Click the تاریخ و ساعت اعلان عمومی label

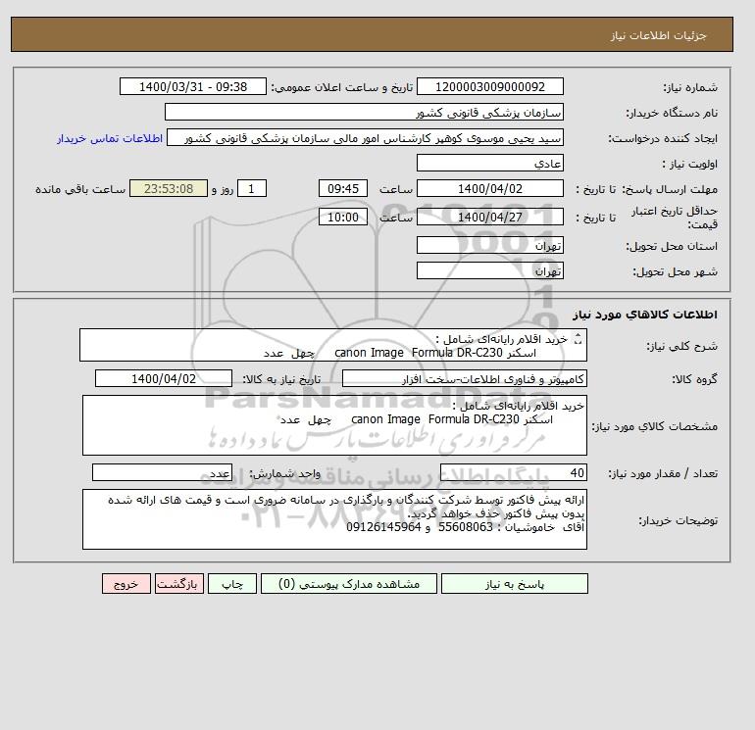click(x=342, y=87)
